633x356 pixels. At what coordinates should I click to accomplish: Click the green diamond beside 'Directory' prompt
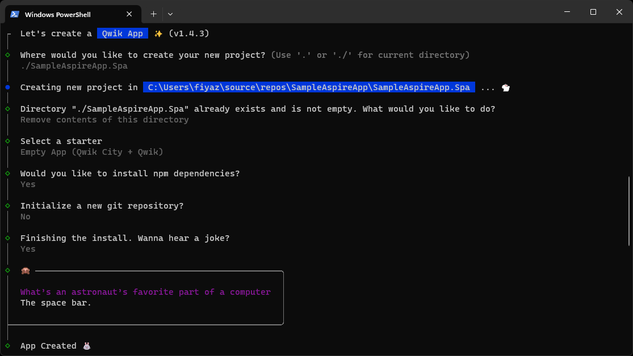(8, 109)
